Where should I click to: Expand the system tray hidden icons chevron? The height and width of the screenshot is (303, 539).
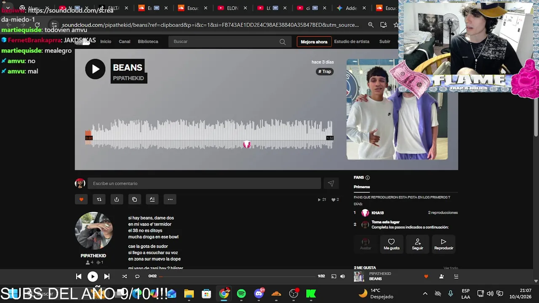tap(425, 294)
